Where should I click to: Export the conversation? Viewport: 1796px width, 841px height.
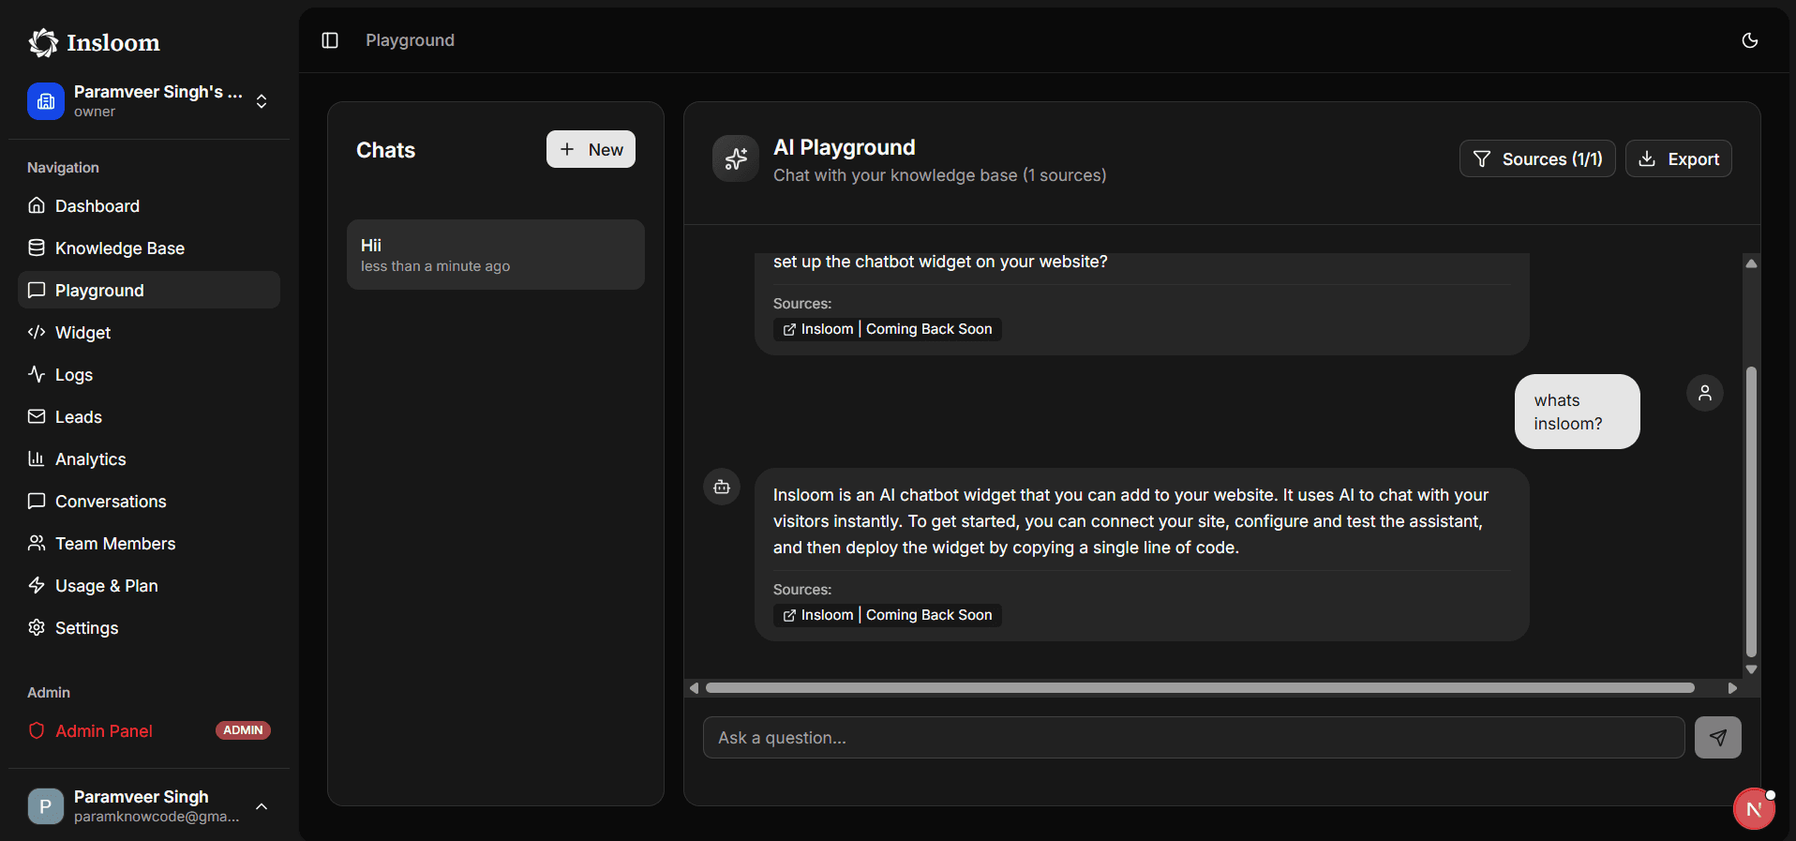(1678, 159)
